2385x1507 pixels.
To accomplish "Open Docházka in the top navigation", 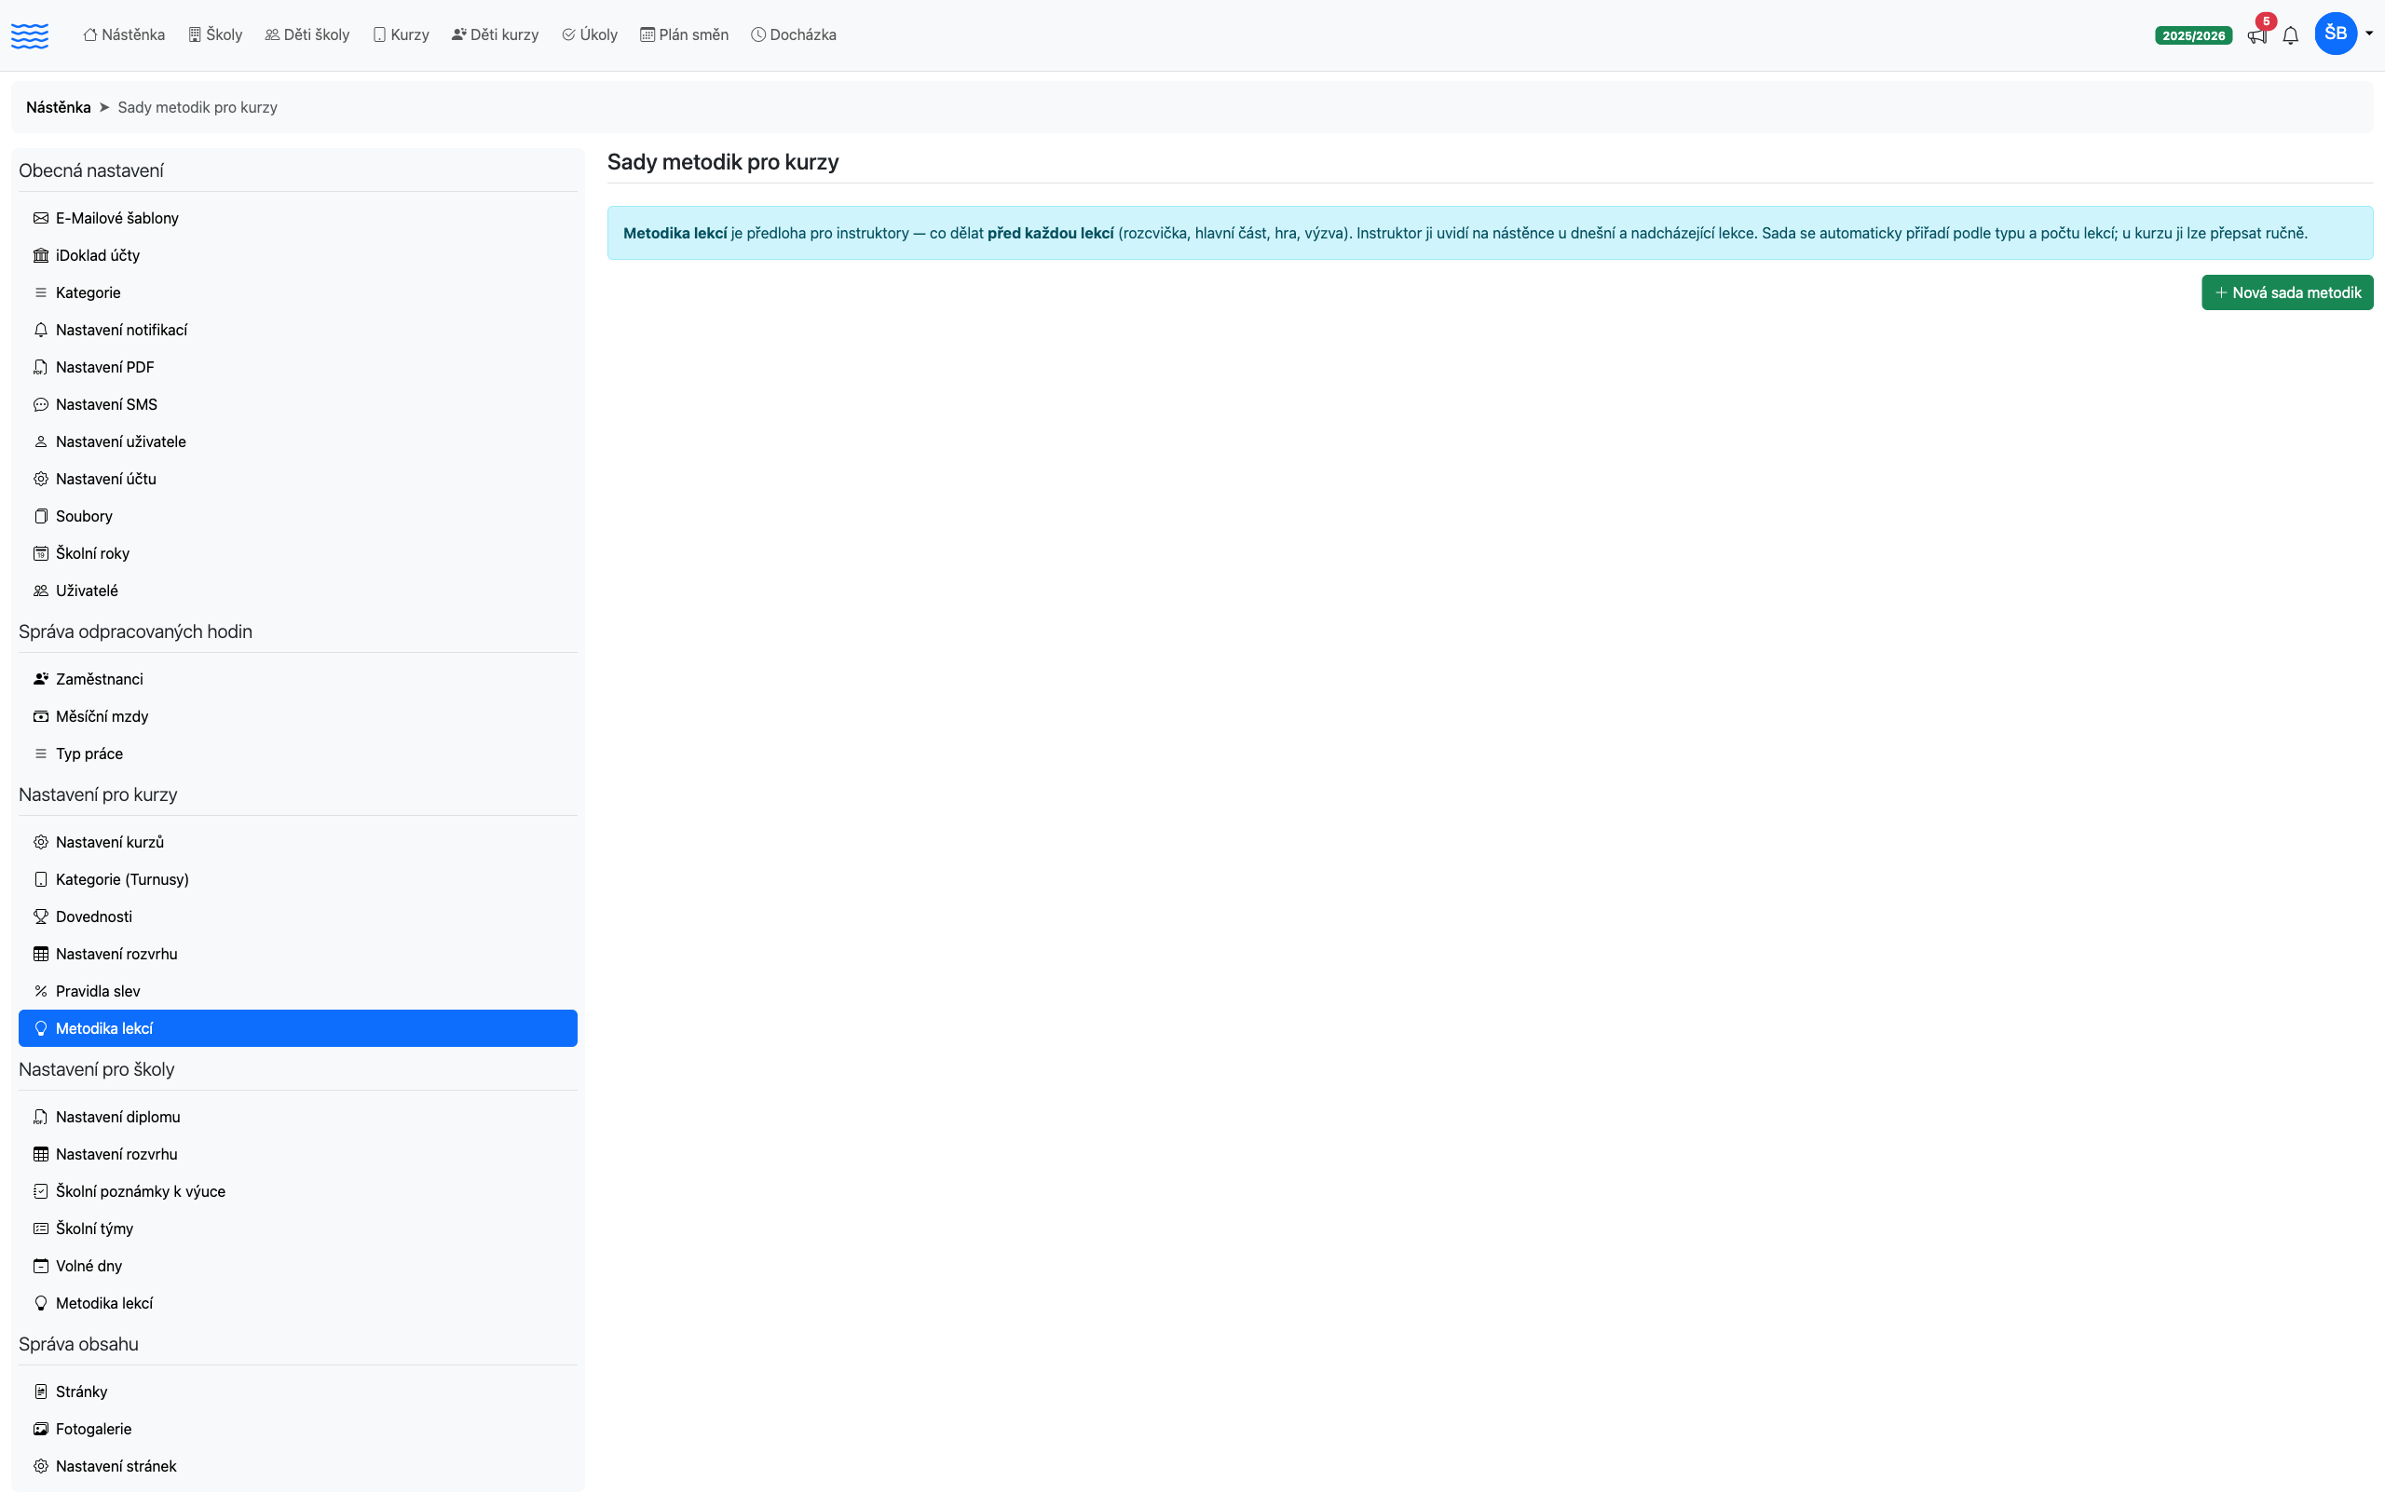I will pos(794,34).
